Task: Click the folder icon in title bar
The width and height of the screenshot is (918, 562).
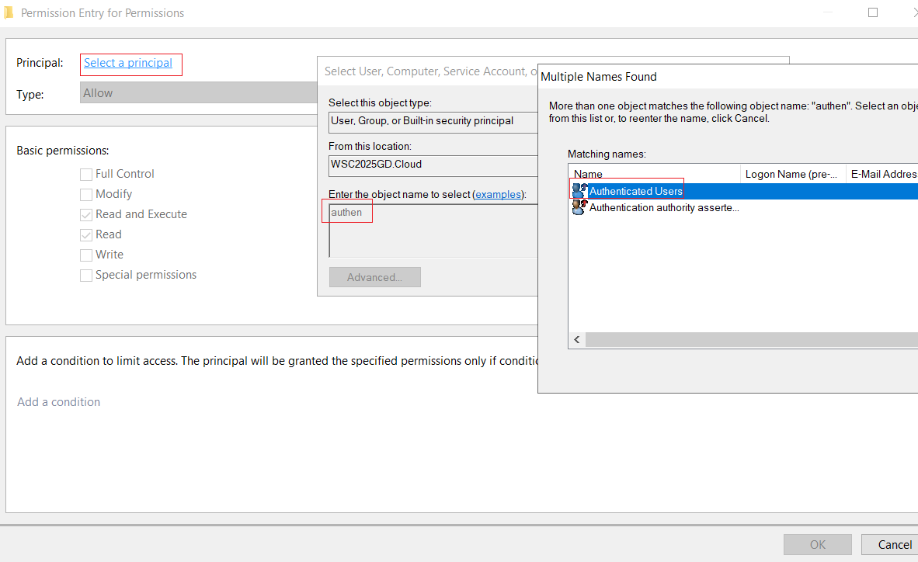Action: (9, 13)
